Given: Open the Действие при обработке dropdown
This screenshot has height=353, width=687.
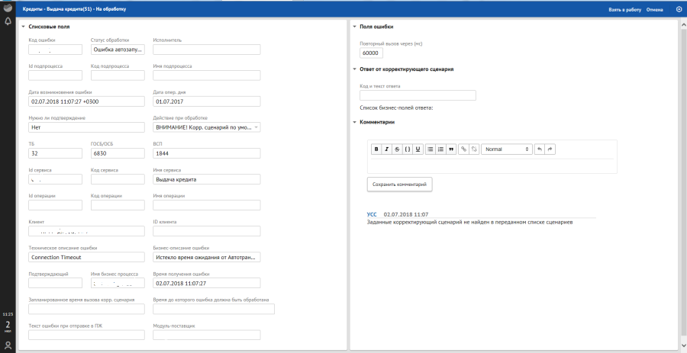Looking at the screenshot, I should (207, 127).
